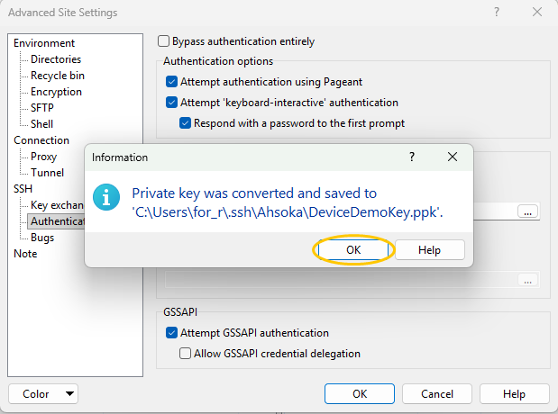Uncheck Attempt 'keyboard-interactive' authentication
This screenshot has height=414, width=558.
coord(171,103)
